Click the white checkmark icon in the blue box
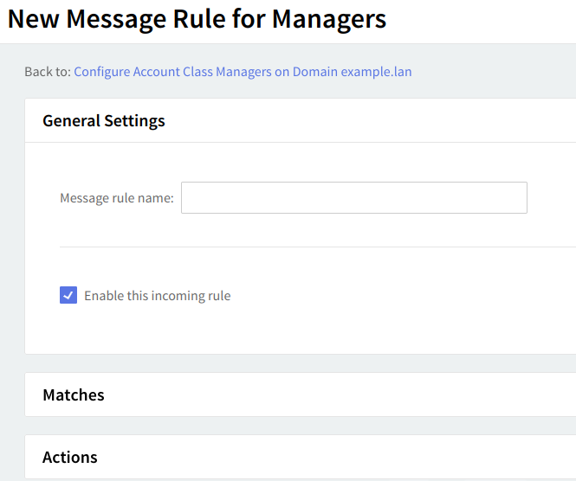The image size is (576, 481). coord(68,295)
